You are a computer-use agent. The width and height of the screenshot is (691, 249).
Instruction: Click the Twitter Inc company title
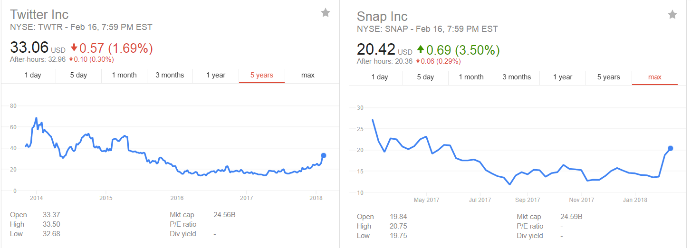click(39, 14)
